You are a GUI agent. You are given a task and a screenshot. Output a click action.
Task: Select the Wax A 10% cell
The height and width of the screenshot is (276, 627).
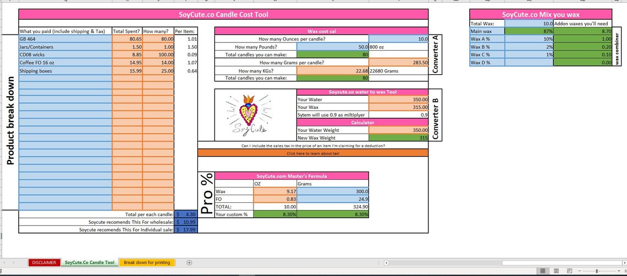click(x=529, y=39)
